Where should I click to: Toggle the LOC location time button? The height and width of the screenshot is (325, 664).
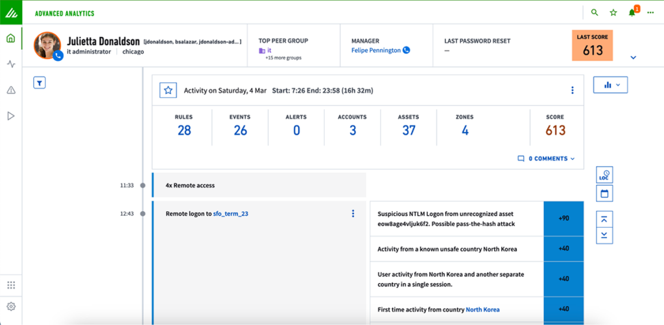pos(604,175)
